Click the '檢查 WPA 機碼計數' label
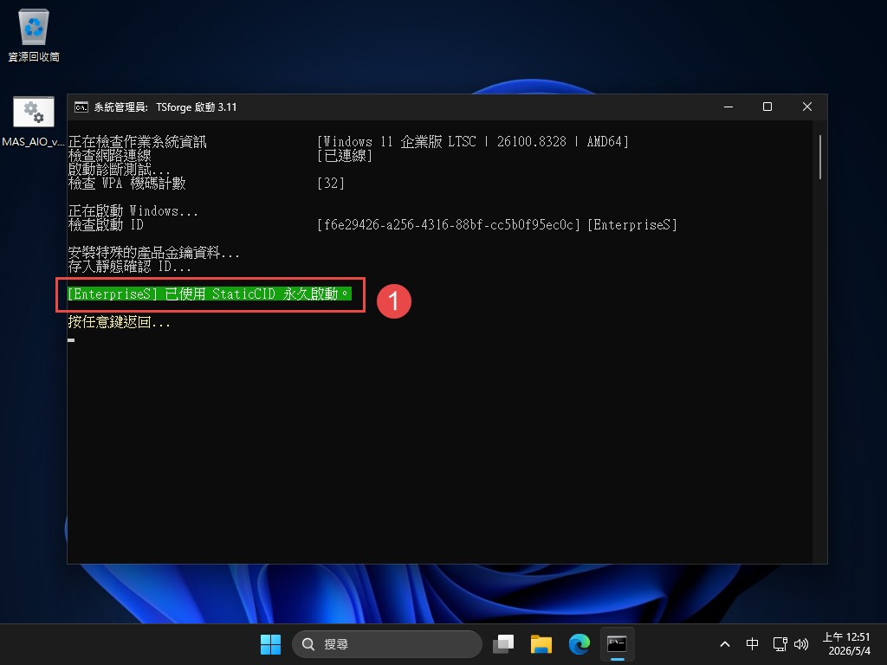This screenshot has width=887, height=665. [x=126, y=184]
